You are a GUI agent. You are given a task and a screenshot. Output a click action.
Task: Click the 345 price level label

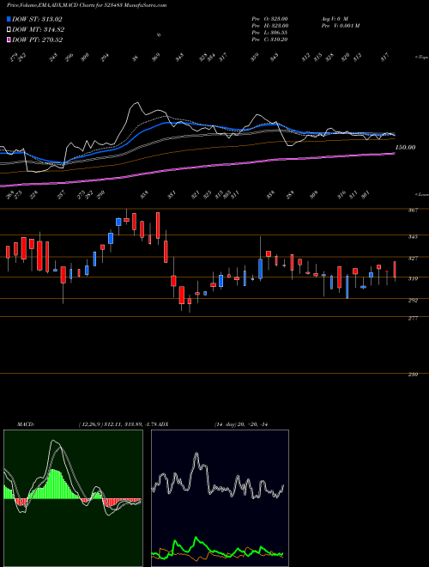point(413,236)
